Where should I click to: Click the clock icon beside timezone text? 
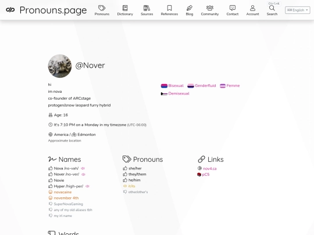(50, 125)
